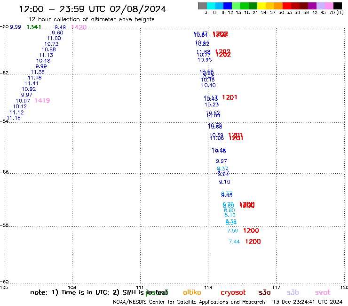Click the red '1200' beside 7.59

[x=251, y=231]
